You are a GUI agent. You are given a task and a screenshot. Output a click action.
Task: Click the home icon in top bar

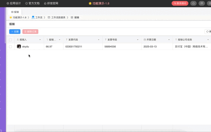point(193,3)
